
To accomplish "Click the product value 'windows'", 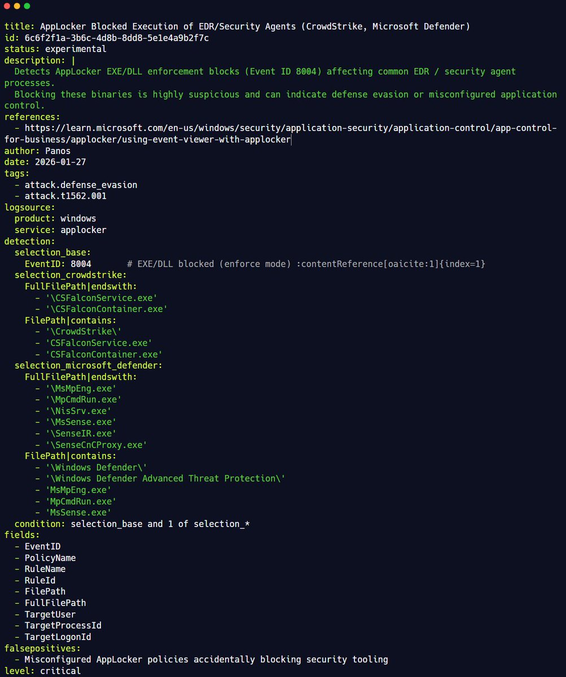I will tap(78, 218).
